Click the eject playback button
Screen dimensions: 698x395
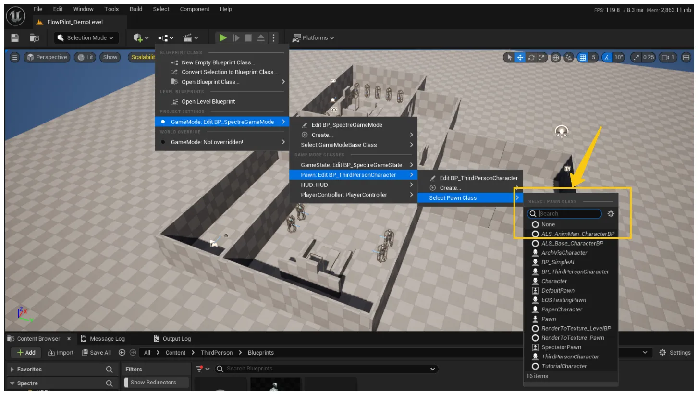pos(261,38)
